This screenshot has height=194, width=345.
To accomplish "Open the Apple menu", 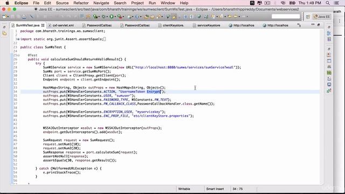I will [7, 3].
